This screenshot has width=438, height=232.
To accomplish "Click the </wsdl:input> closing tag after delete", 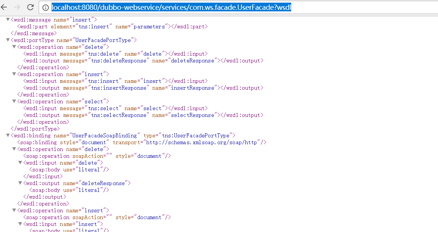I will [43, 176].
